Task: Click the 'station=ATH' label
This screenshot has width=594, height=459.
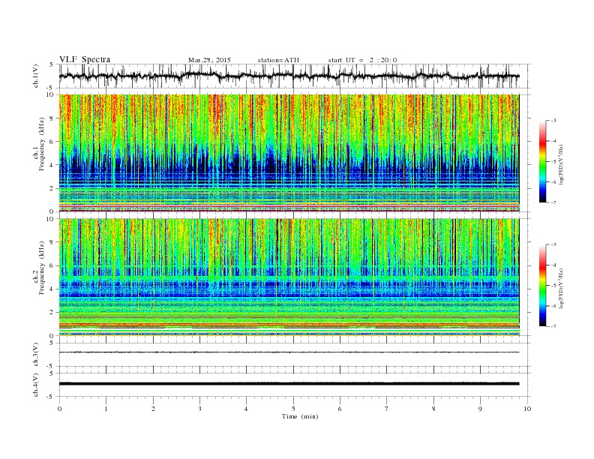Action: [278, 60]
